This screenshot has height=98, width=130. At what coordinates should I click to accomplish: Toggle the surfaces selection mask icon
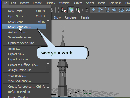click(x=114, y=10)
